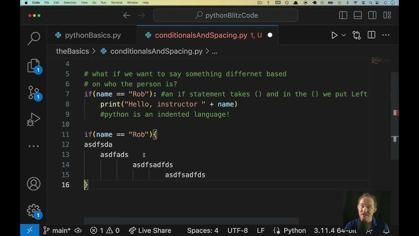
Task: Open the Accounts icon in activity bar
Action: click(34, 184)
